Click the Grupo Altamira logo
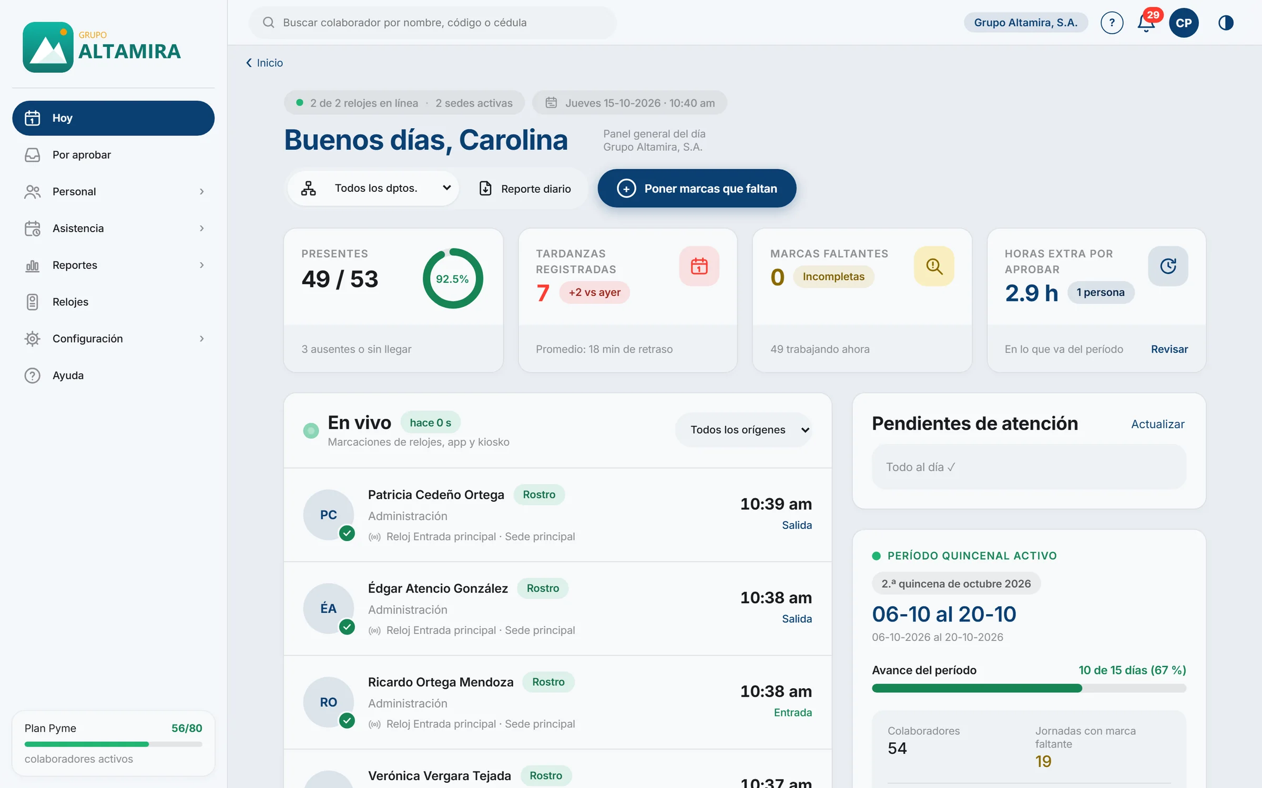Screen dimensions: 1262x788 click(101, 47)
